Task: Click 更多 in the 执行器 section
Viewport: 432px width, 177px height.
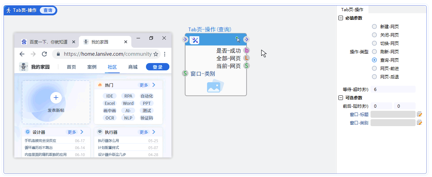Action: pyautogui.click(x=144, y=132)
